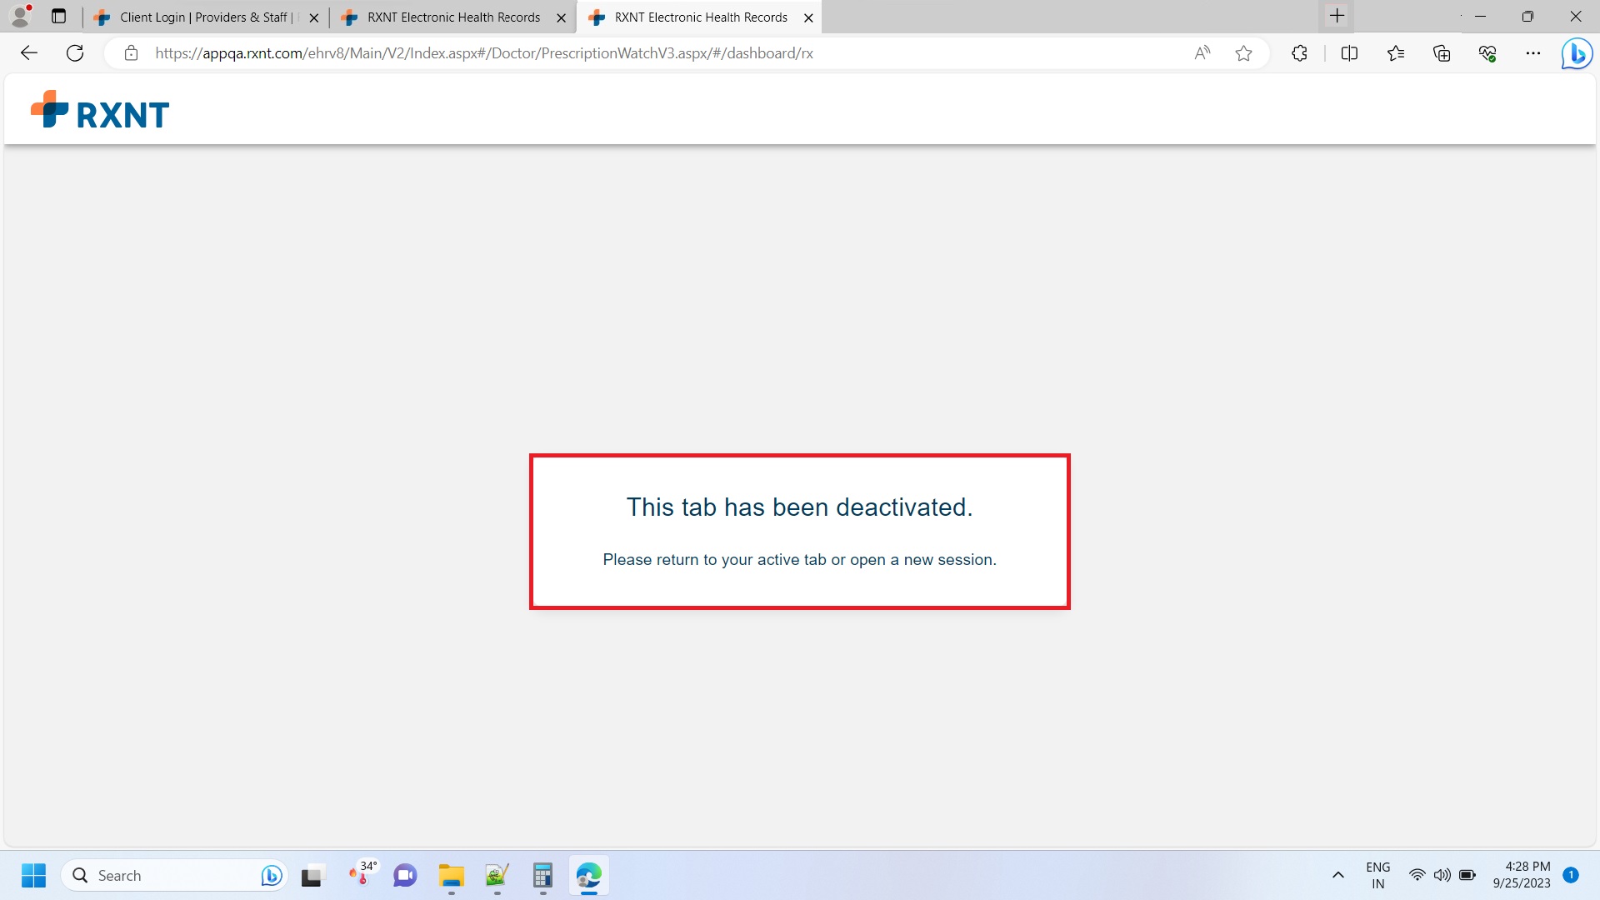Viewport: 1600px width, 900px height.
Task: Open volume speaker icon
Action: [1442, 876]
